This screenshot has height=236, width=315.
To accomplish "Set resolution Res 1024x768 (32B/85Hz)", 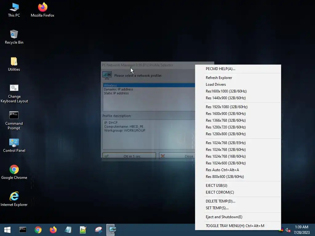I will coord(238,143).
